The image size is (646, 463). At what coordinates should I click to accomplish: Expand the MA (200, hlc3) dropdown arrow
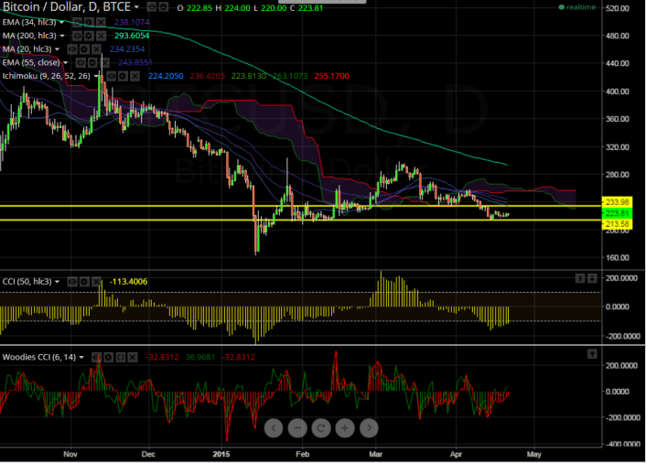click(x=62, y=37)
